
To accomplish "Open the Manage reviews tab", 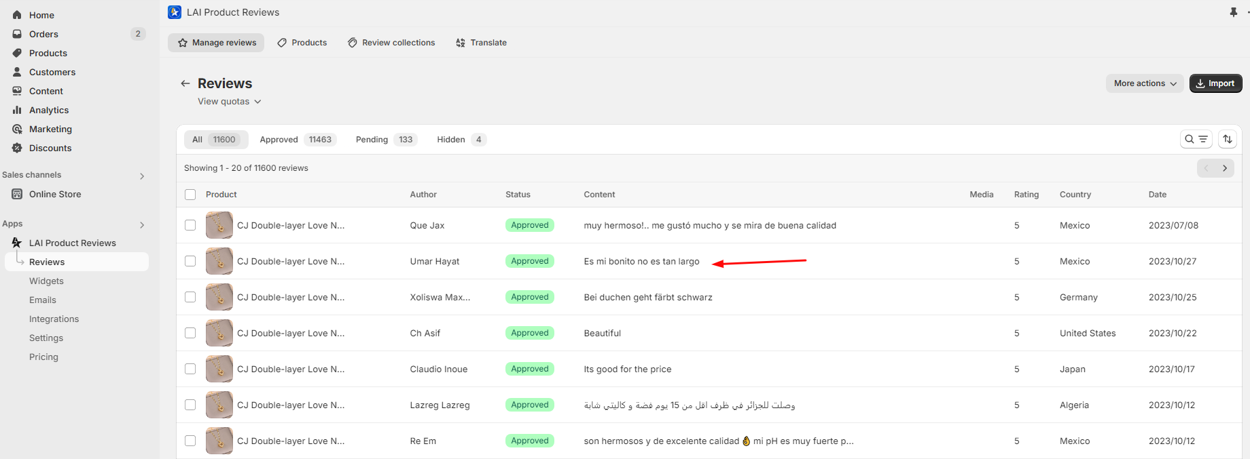I will (216, 43).
